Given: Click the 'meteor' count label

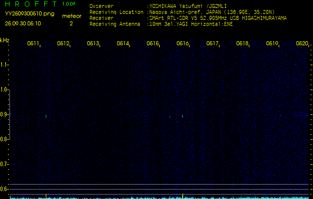Looking at the screenshot, I should [x=72, y=16].
